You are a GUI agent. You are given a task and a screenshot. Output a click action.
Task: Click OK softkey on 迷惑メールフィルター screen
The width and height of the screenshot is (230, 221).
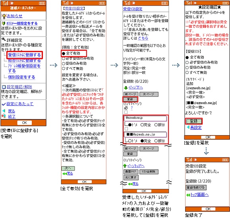tap(25, 122)
